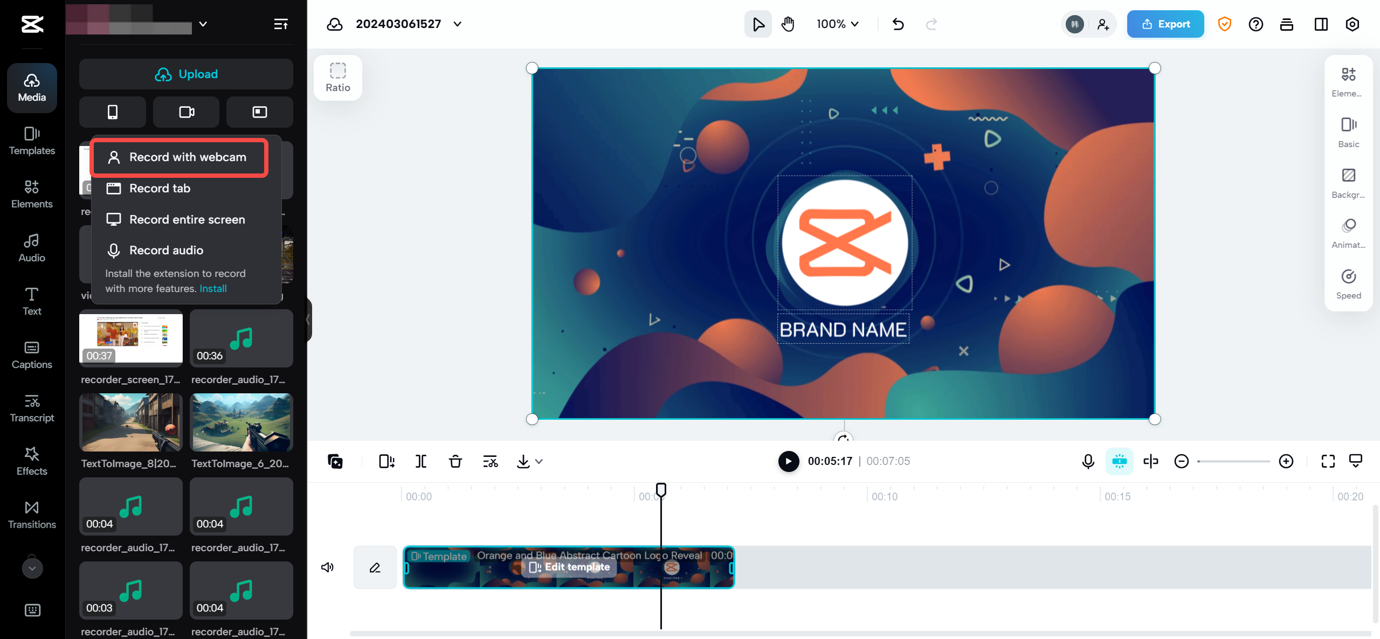Click Record audio option
This screenshot has width=1380, height=639.
pos(167,249)
